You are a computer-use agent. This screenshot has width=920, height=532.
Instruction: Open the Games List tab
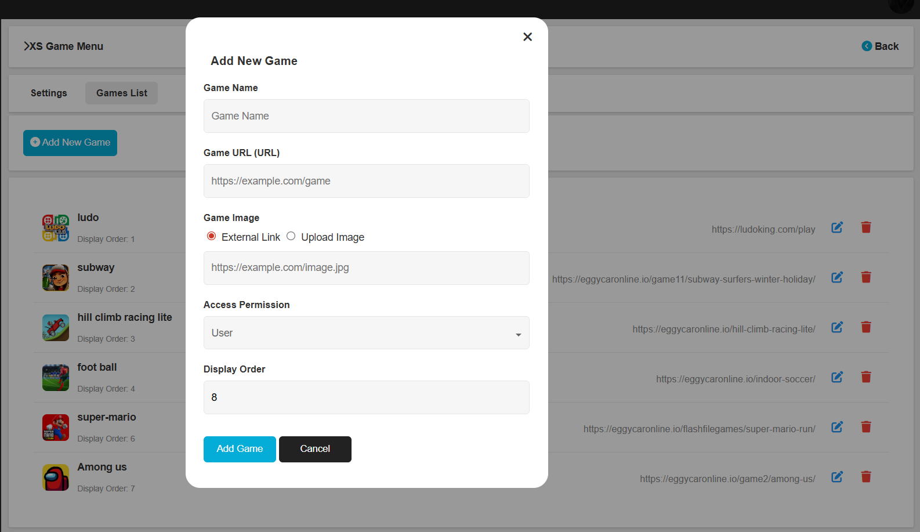122,93
